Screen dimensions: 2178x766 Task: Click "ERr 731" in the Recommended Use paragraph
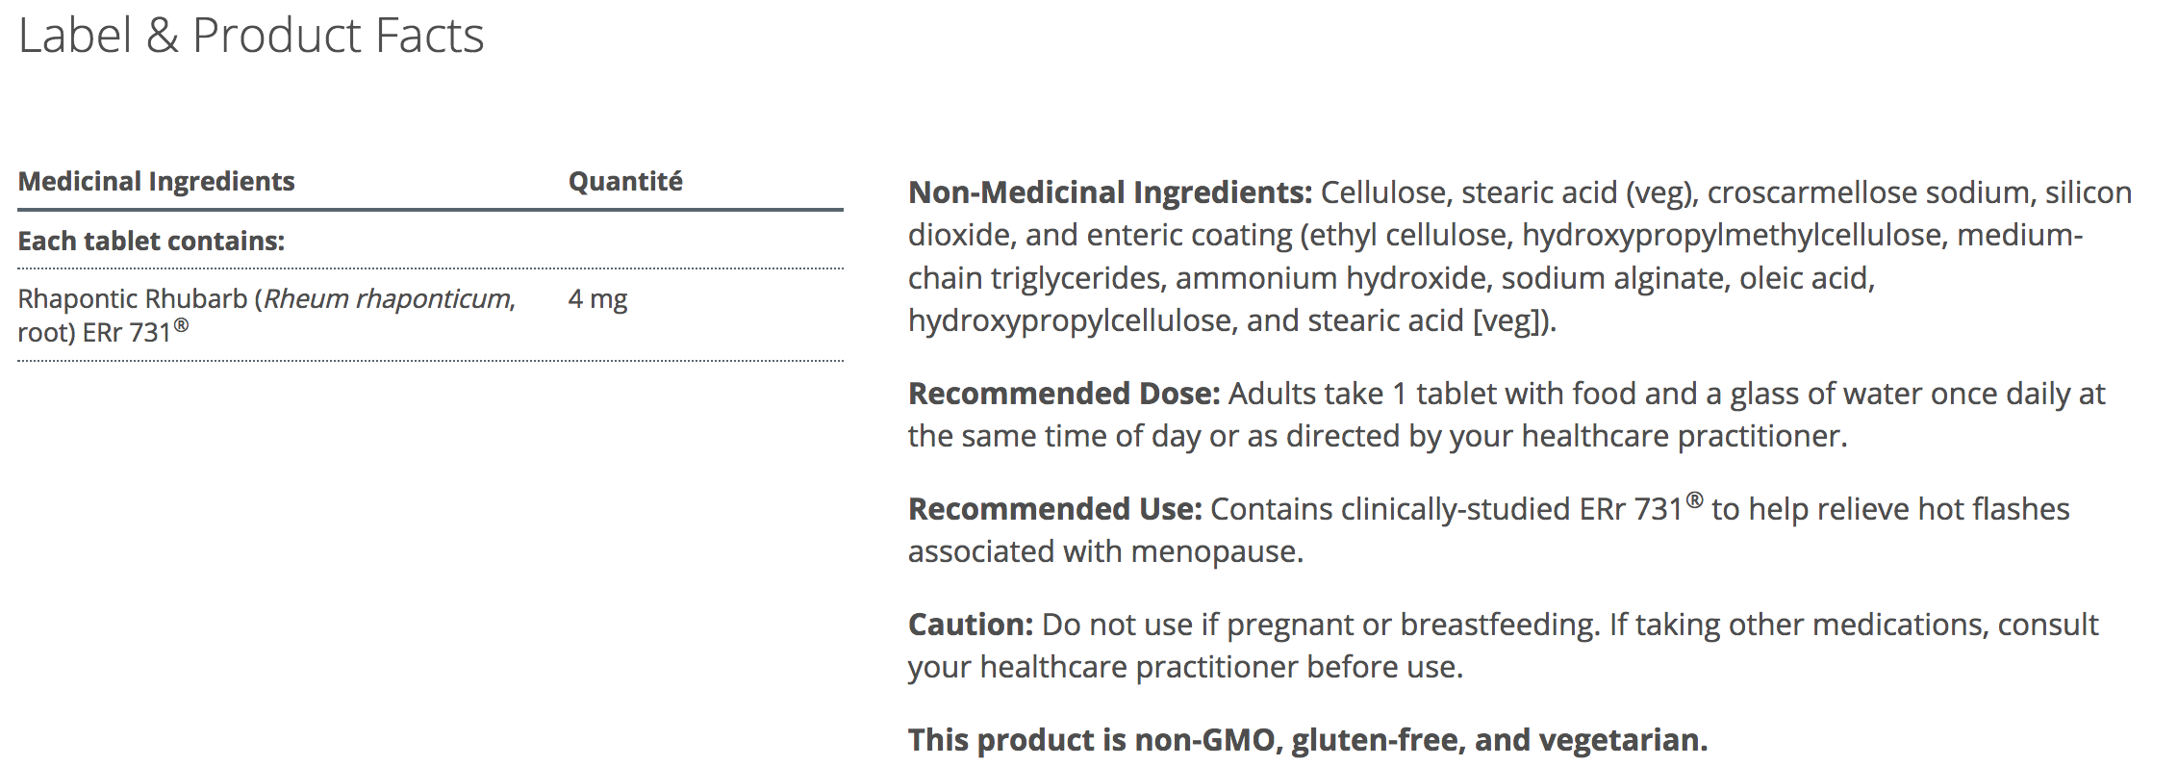tap(1631, 509)
